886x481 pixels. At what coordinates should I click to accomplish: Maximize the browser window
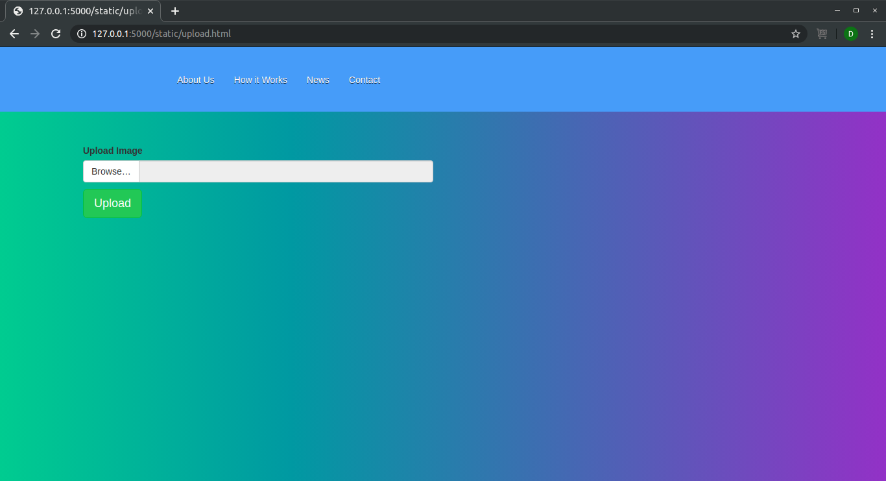tap(856, 11)
